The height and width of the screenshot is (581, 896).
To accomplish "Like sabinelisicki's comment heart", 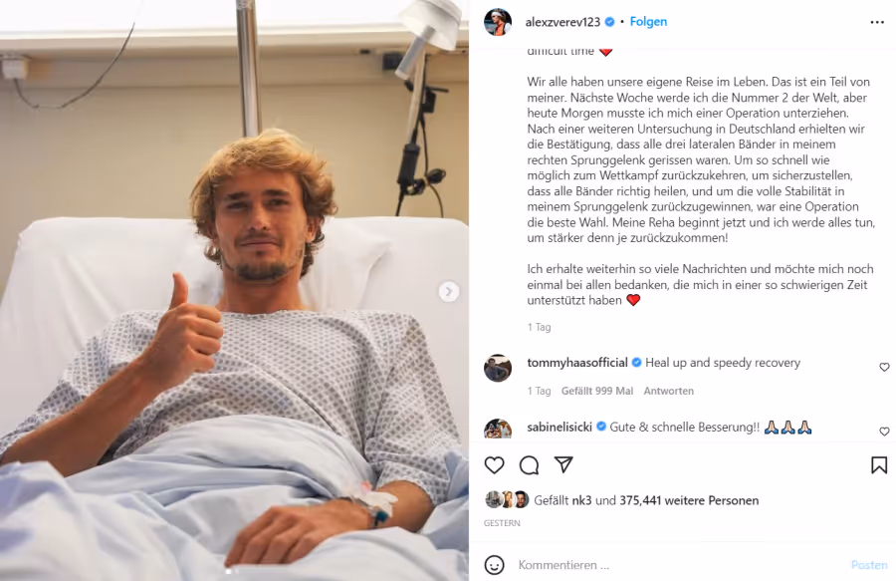I will pyautogui.click(x=884, y=432).
